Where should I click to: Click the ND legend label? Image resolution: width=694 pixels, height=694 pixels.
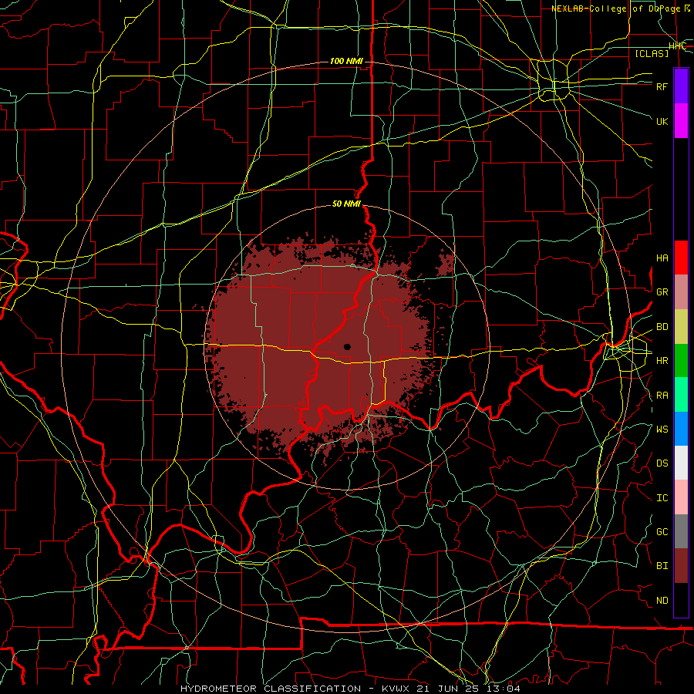pyautogui.click(x=662, y=601)
